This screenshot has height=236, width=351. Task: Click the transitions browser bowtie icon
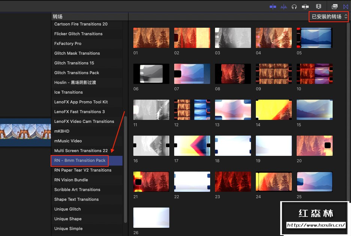click(x=346, y=6)
